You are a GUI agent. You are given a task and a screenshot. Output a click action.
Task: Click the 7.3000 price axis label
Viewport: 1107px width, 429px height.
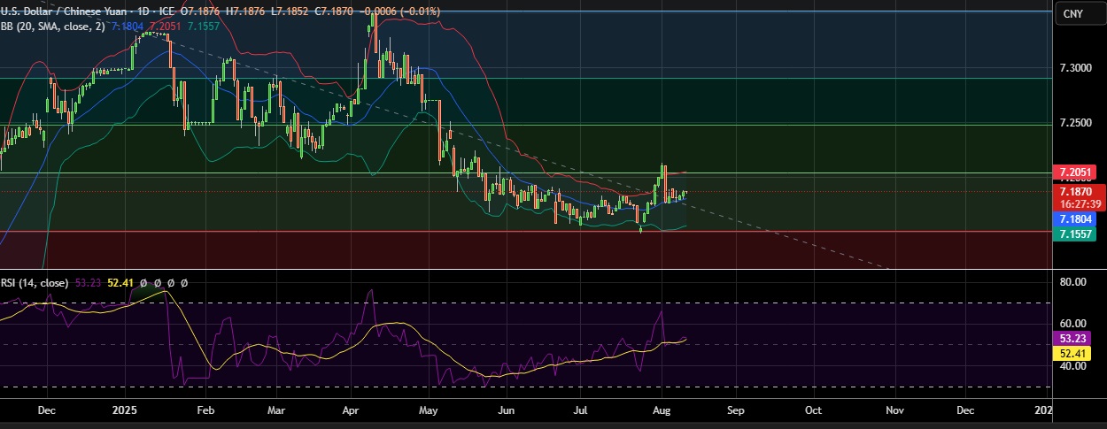[x=1075, y=68]
